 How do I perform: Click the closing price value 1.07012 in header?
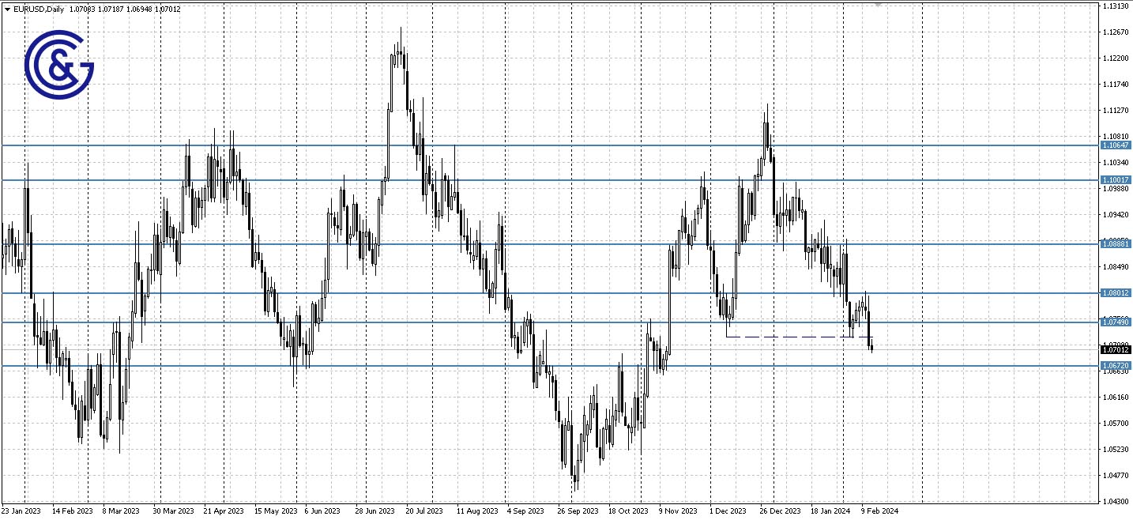pos(167,9)
